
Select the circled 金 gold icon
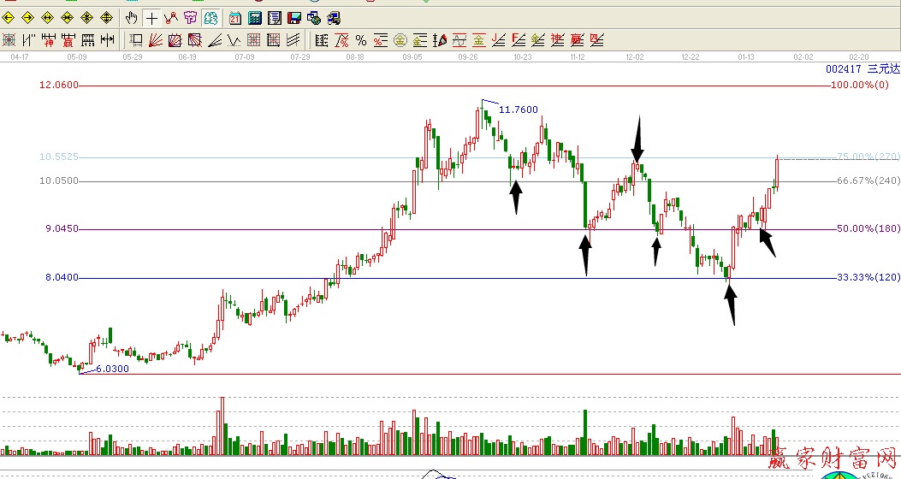tap(400, 39)
